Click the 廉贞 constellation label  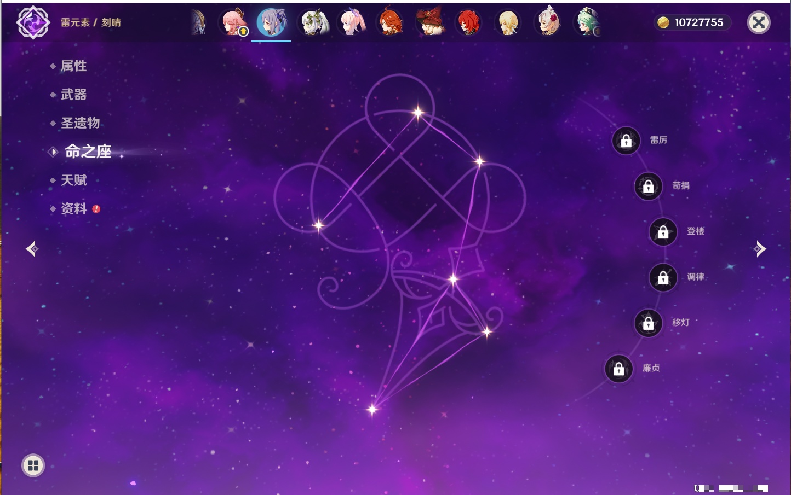pyautogui.click(x=651, y=368)
